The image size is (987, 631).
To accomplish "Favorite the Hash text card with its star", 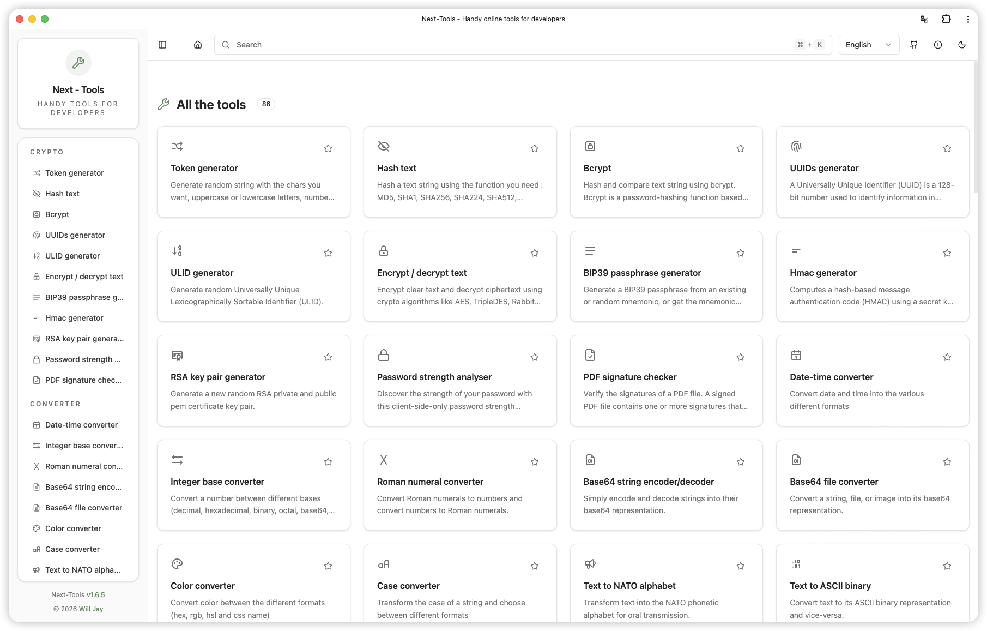I will tap(534, 148).
